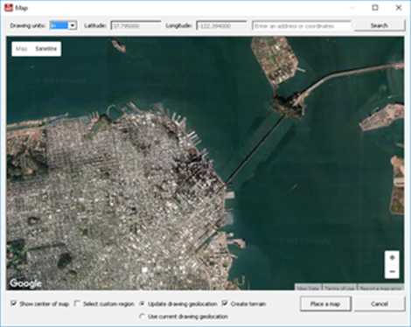Open the Terms of Use link
Viewport: 411px width, 327px height.
point(339,288)
